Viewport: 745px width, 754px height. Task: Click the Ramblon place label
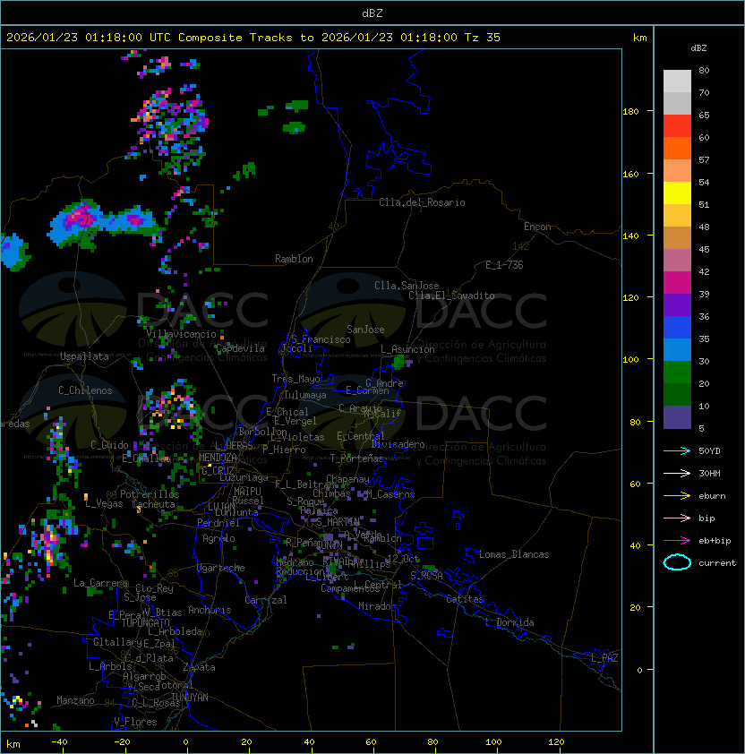point(294,259)
